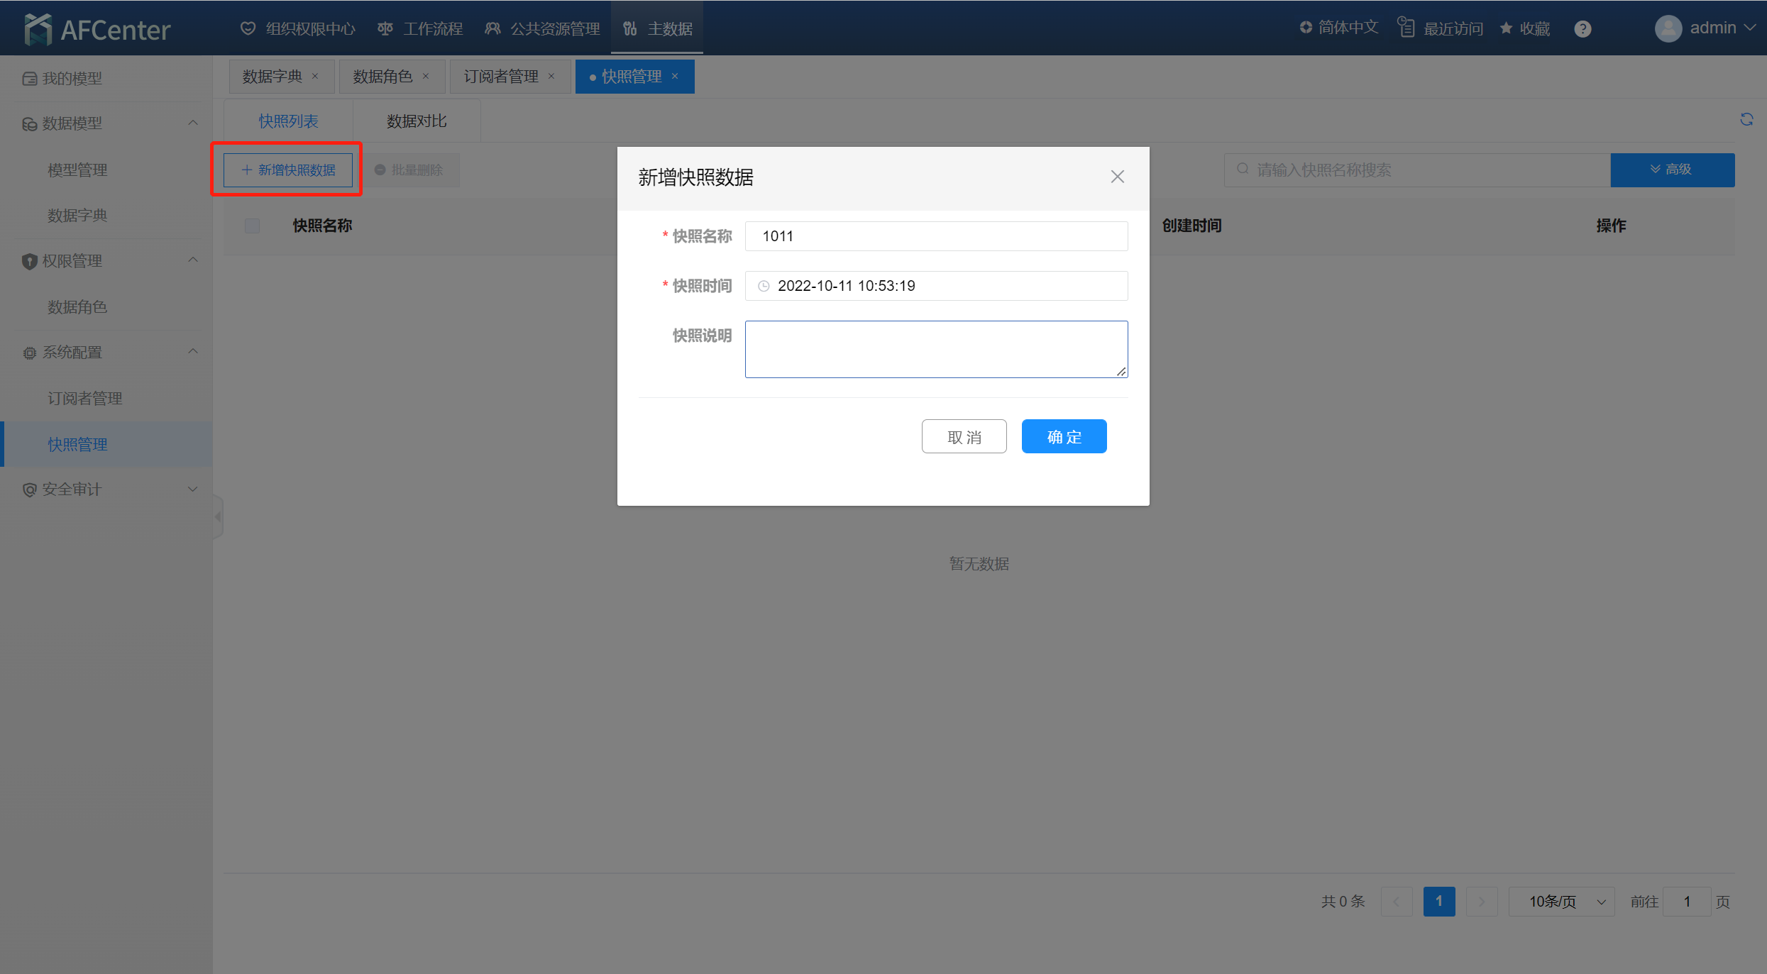Image resolution: width=1767 pixels, height=974 pixels.
Task: Close the 订阅者管理 page tab
Action: [551, 77]
